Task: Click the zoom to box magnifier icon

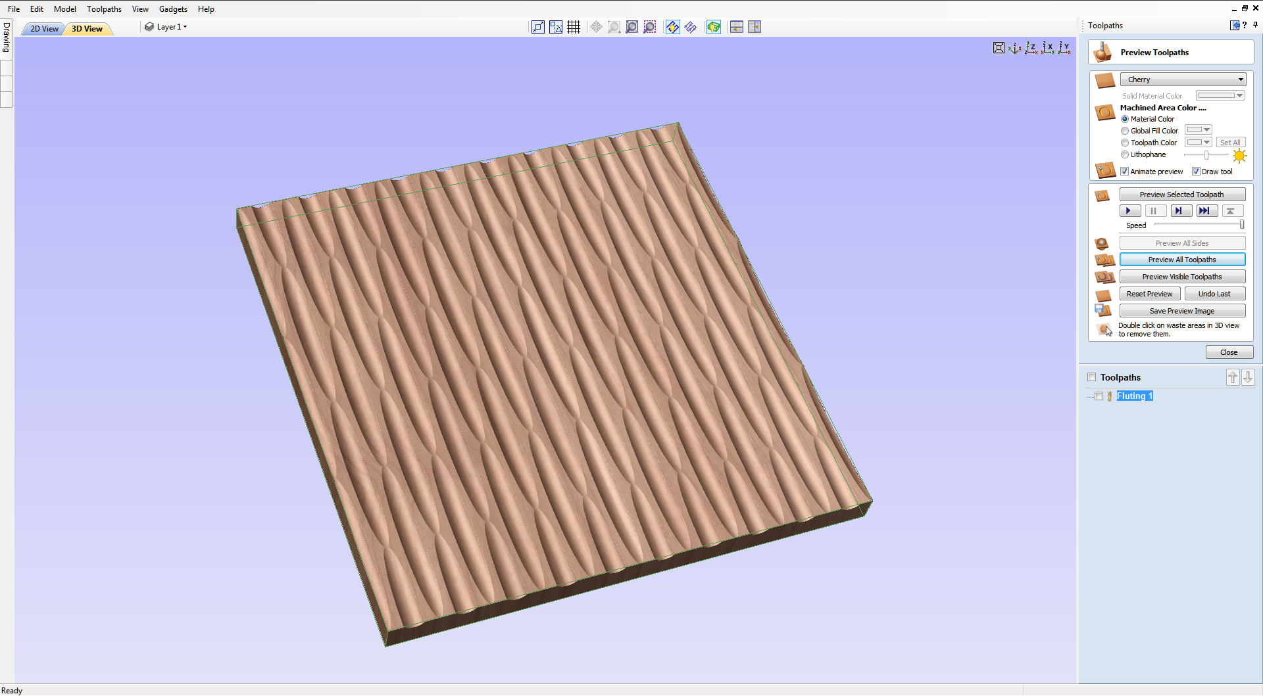Action: pyautogui.click(x=614, y=27)
